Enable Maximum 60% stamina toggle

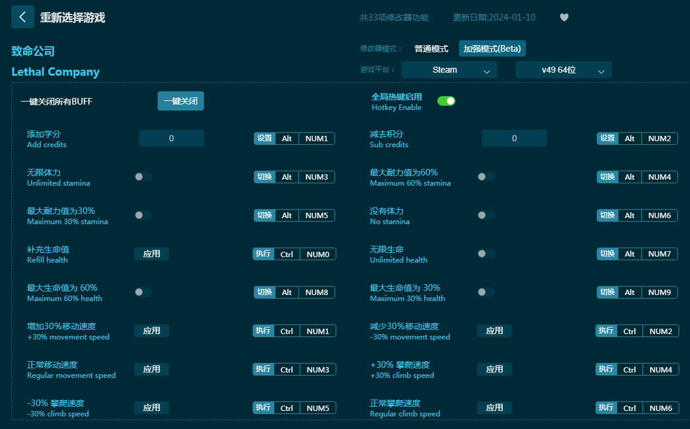(x=486, y=177)
